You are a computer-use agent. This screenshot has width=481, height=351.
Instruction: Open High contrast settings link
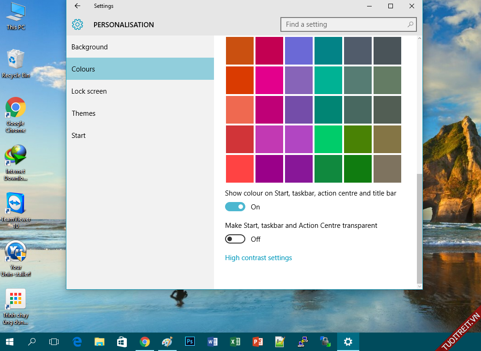pyautogui.click(x=258, y=258)
